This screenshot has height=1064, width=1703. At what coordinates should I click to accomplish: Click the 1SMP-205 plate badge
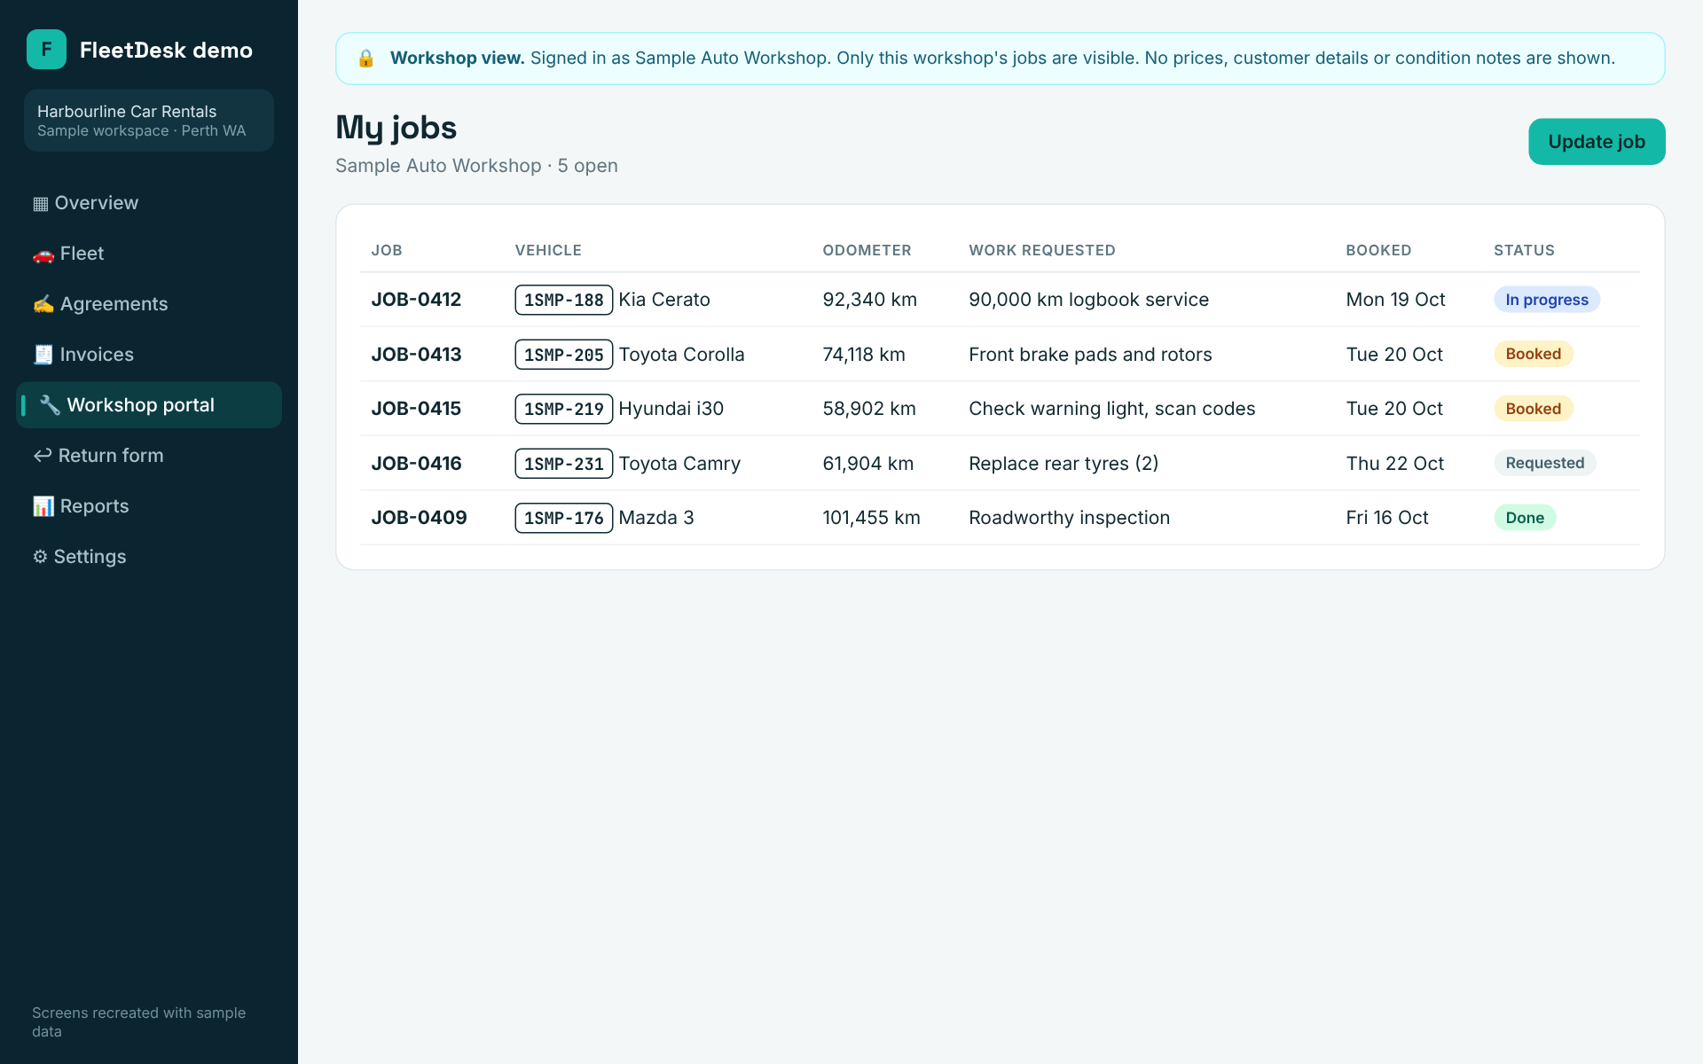click(x=564, y=355)
